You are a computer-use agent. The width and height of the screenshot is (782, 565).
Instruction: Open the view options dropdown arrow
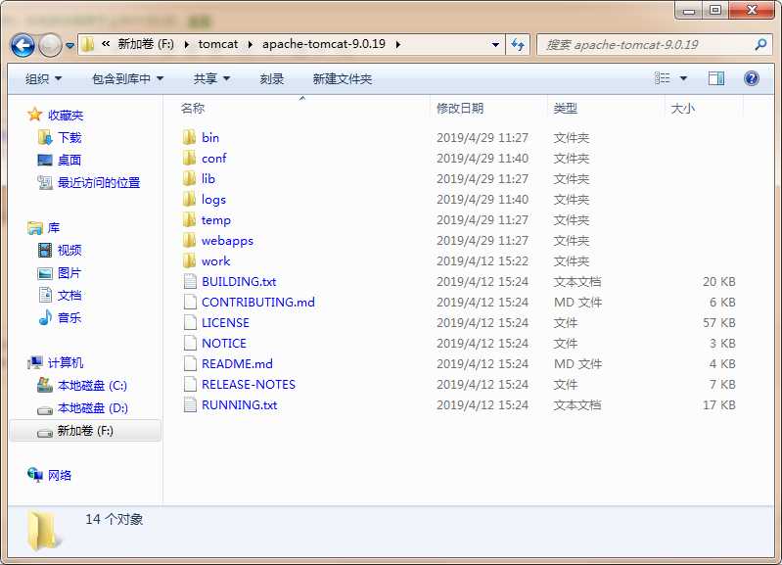[683, 78]
